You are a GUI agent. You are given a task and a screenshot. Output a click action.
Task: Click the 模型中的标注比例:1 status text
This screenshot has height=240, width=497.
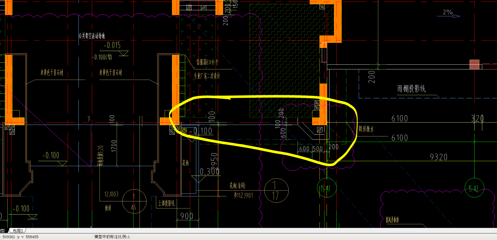coord(112,237)
